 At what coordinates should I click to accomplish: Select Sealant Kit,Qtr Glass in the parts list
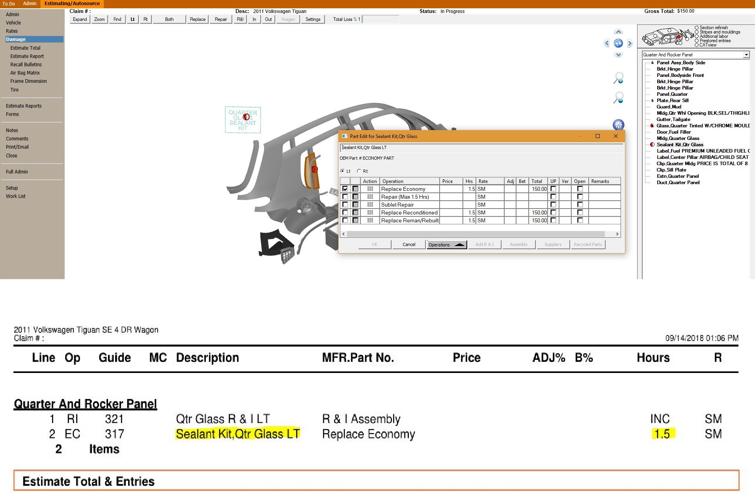680,145
